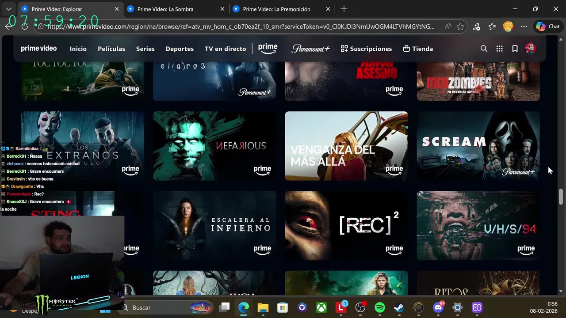Open the V/H/S/94 movie card
This screenshot has height=318, width=566.
coord(478,225)
